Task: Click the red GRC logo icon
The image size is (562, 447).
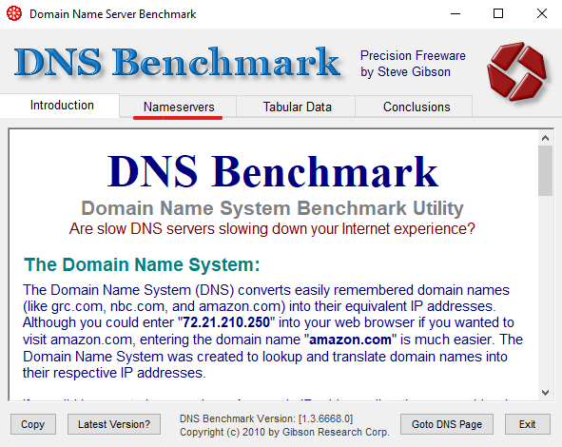Action: click(x=516, y=71)
